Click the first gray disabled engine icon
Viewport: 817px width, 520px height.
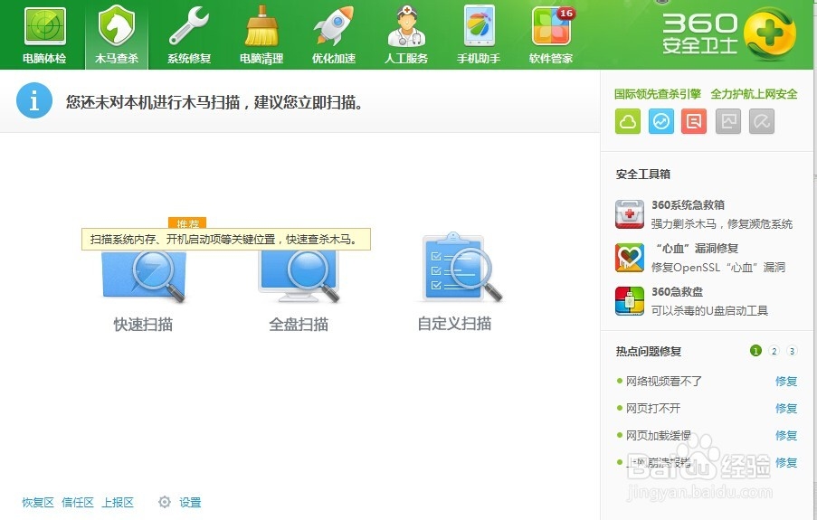pyautogui.click(x=728, y=121)
